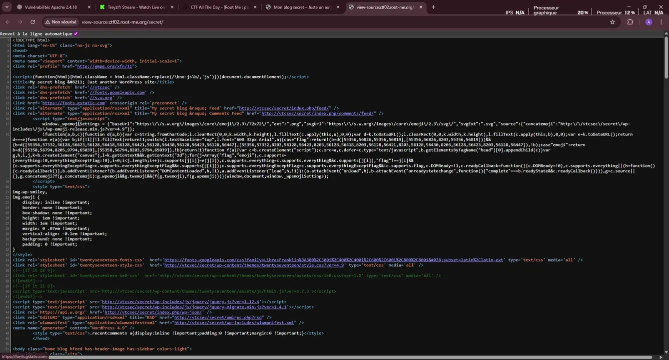Click the <!DOCTYPE html> line
The image size is (669, 360).
click(31, 40)
